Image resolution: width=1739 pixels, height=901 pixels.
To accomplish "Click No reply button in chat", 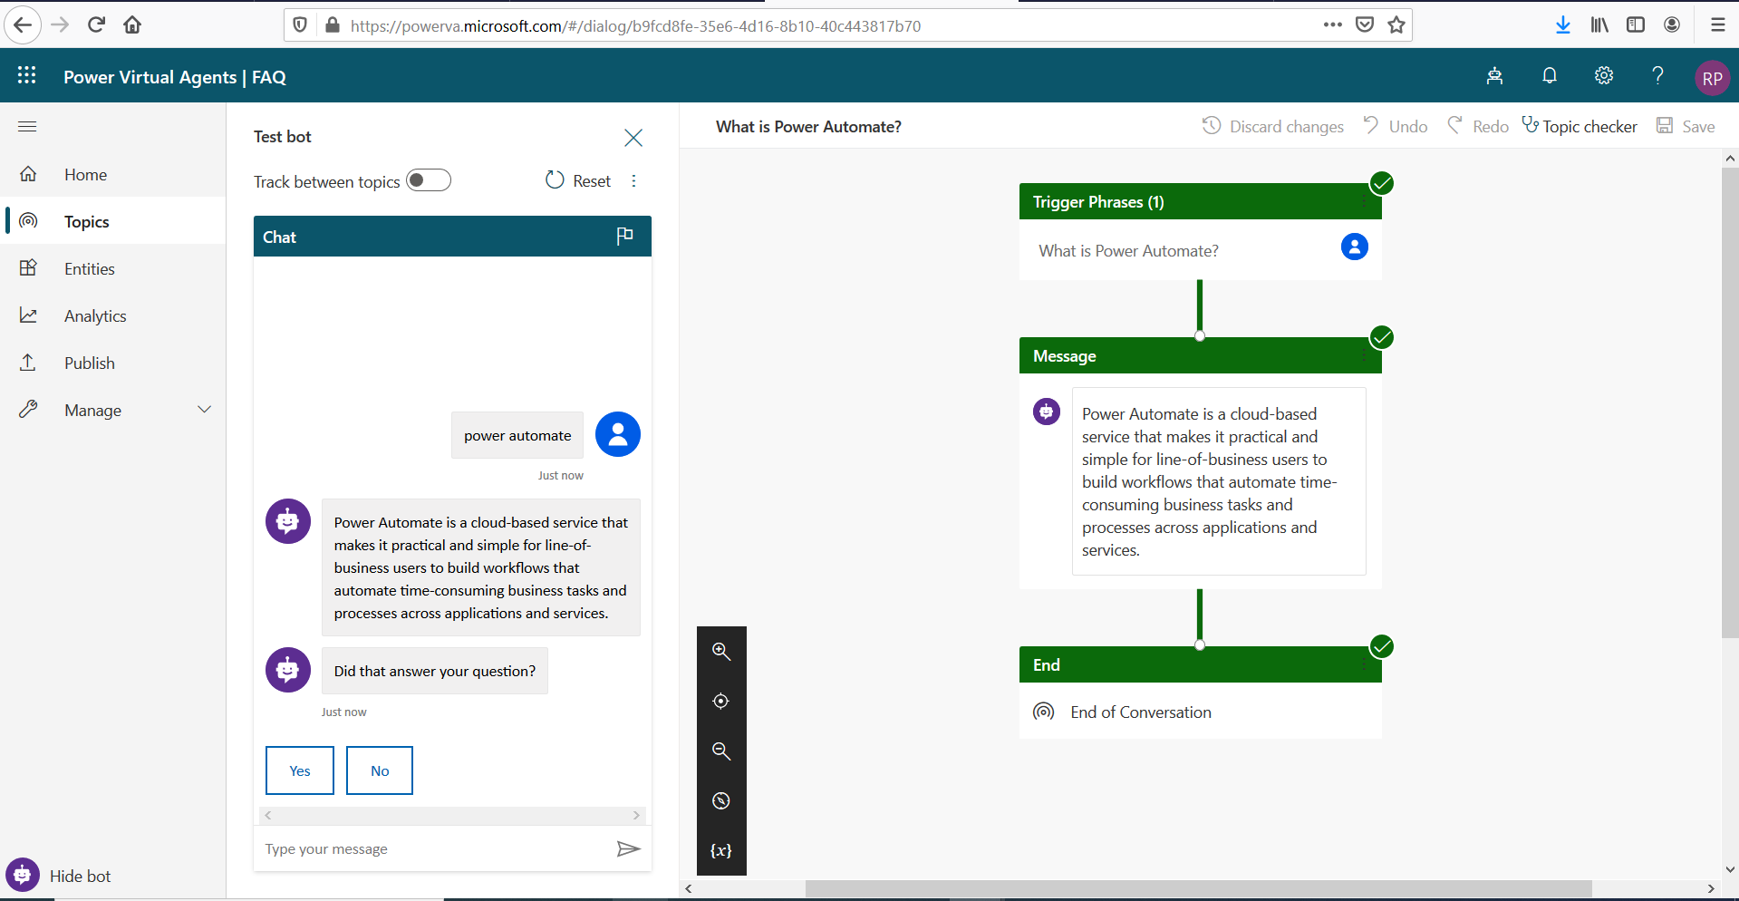I will [x=380, y=770].
